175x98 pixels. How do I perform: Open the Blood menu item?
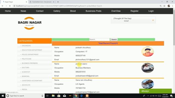click(73, 11)
